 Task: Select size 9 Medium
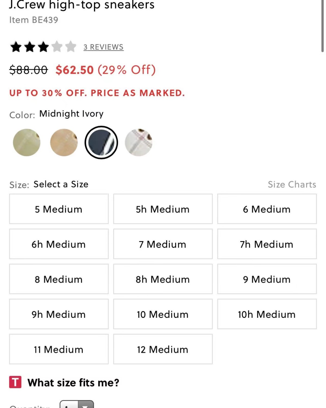point(267,279)
